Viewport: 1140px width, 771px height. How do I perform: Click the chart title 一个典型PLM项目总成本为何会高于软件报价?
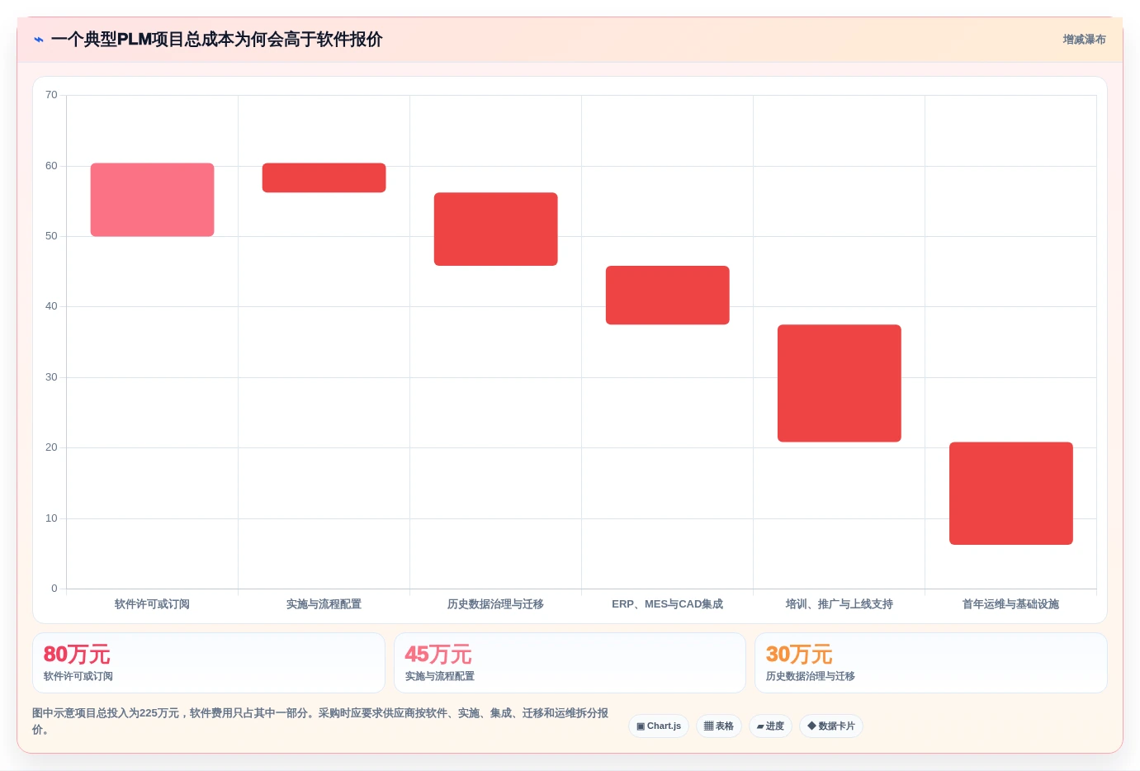[x=217, y=40]
